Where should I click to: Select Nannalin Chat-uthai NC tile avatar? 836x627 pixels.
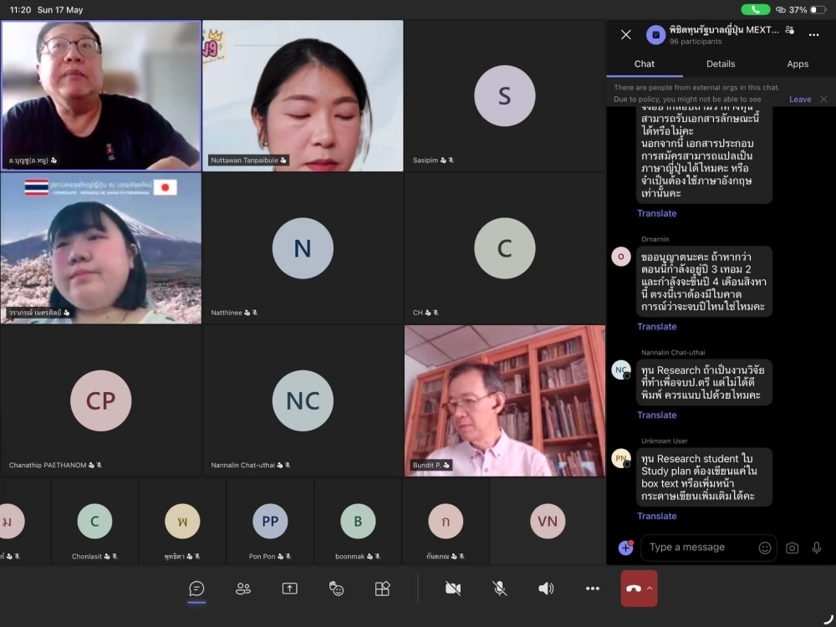pos(303,400)
